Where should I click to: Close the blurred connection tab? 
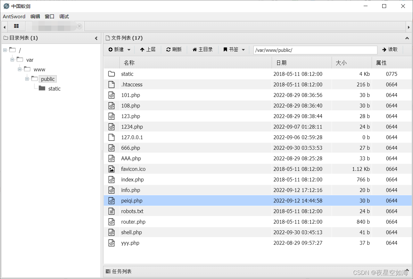[x=79, y=26]
